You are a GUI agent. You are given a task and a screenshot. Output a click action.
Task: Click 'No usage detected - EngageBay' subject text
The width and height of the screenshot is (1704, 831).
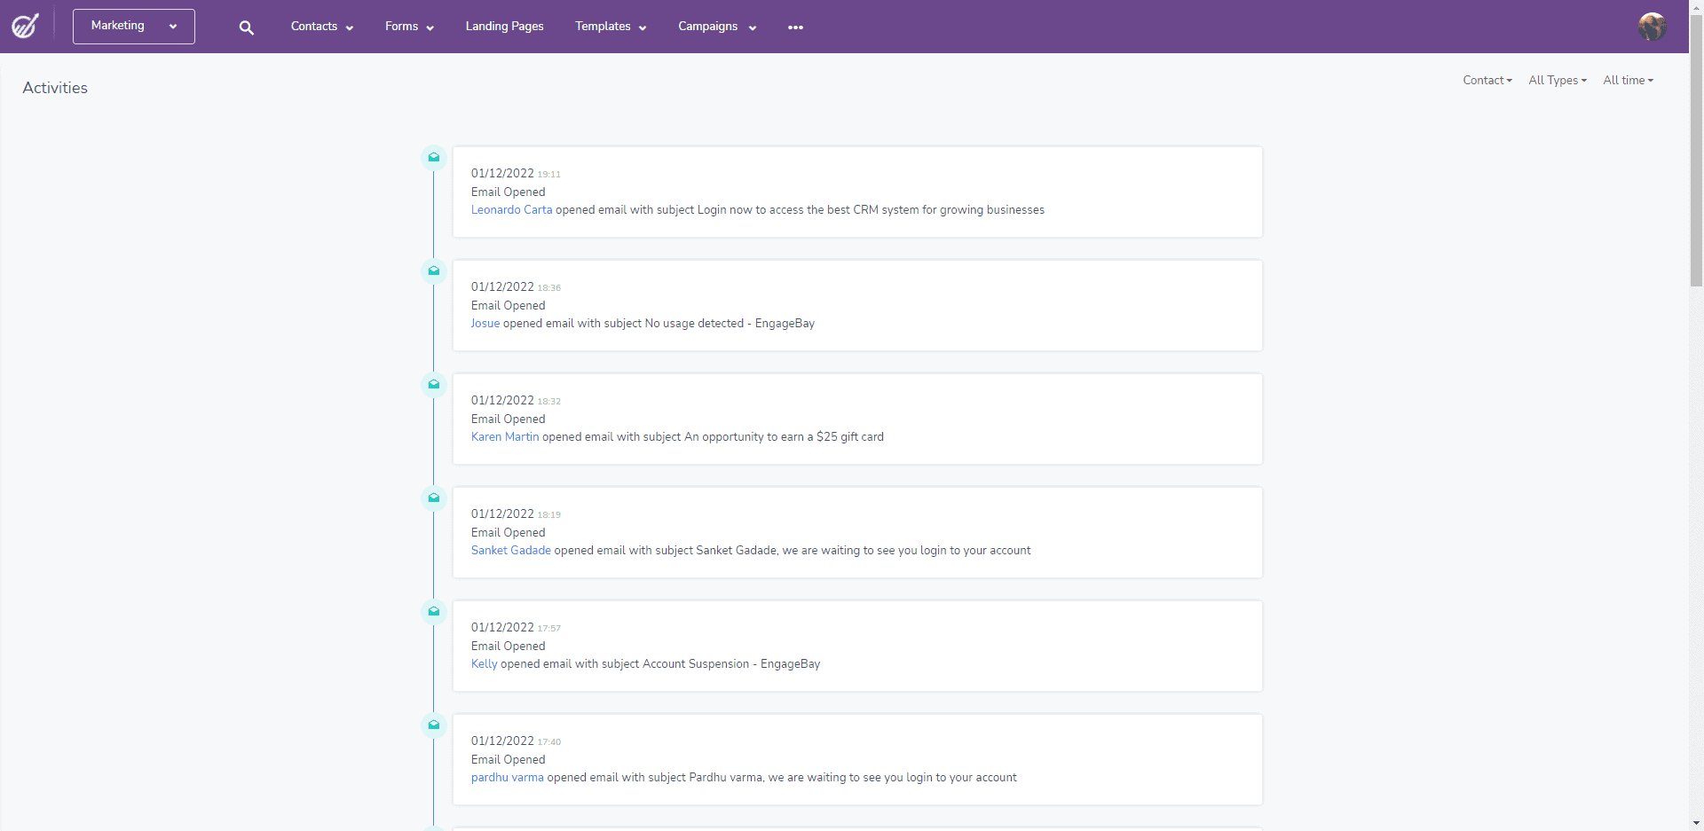coord(730,324)
